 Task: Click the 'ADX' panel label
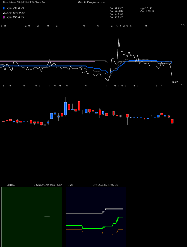(x=71, y=185)
